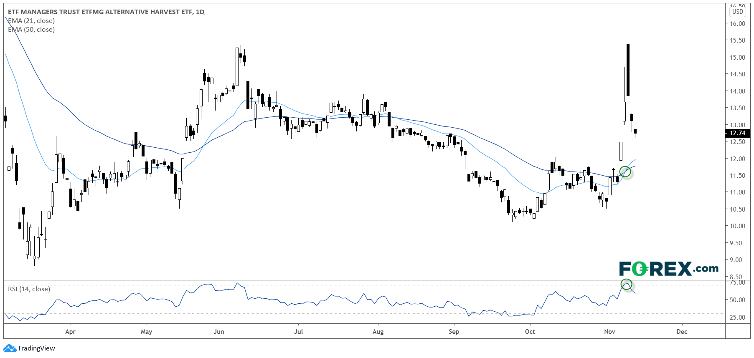
Task: Click the Sep label on the time axis
Action: (454, 332)
